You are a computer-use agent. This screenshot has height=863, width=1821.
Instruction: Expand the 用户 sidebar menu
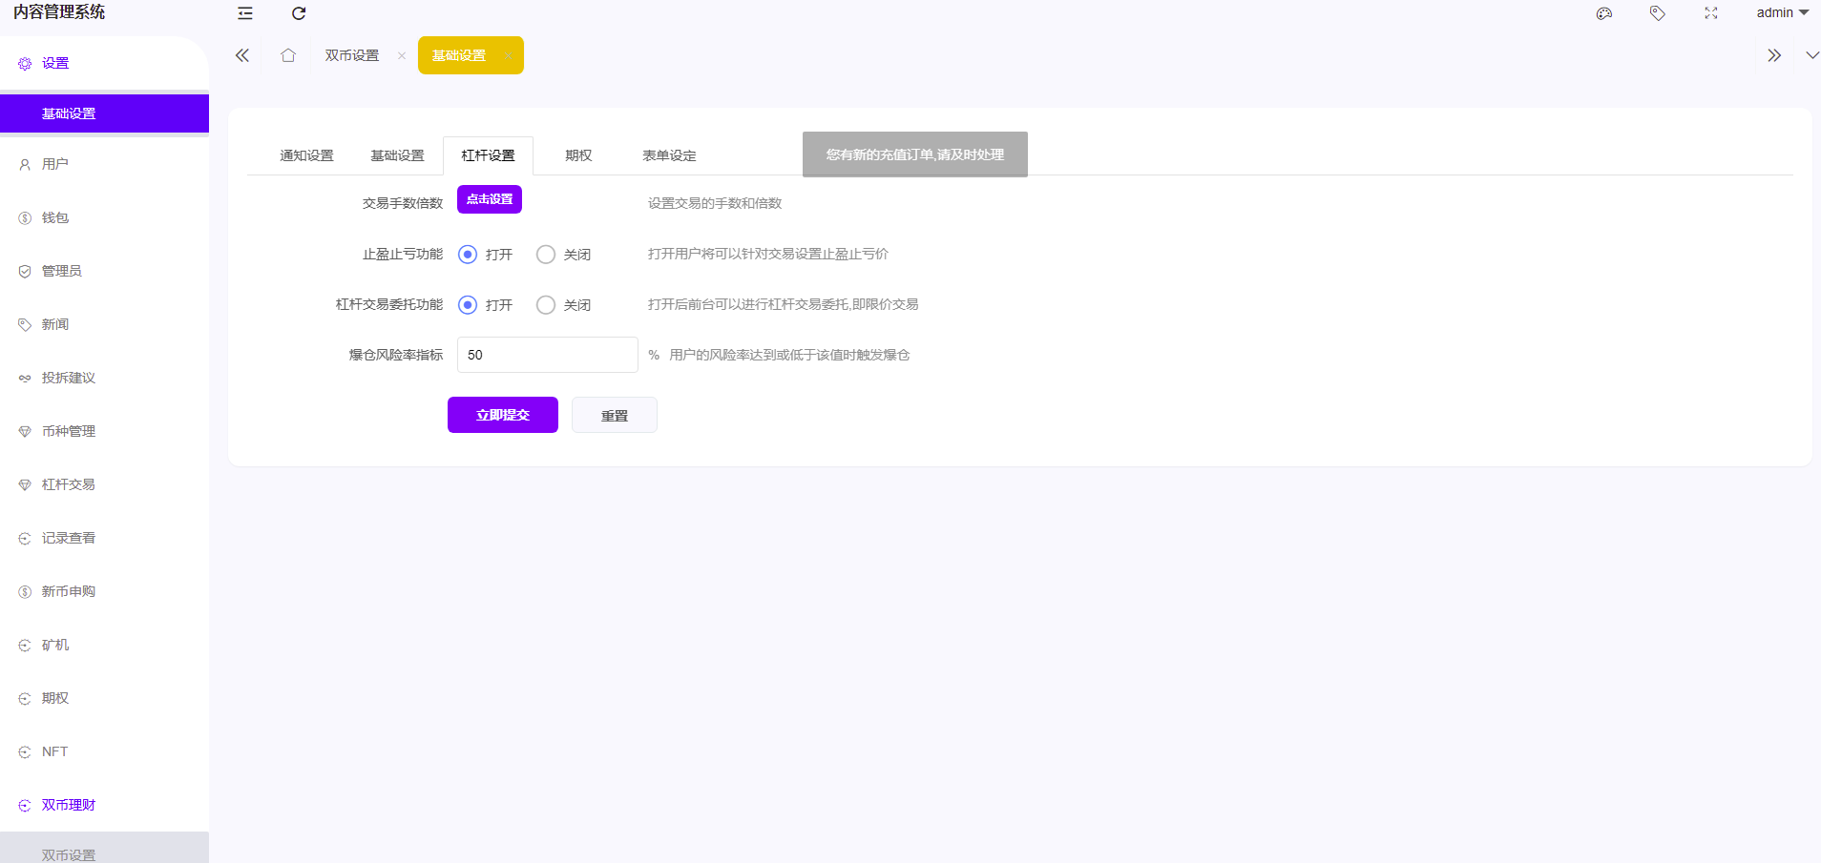[104, 164]
